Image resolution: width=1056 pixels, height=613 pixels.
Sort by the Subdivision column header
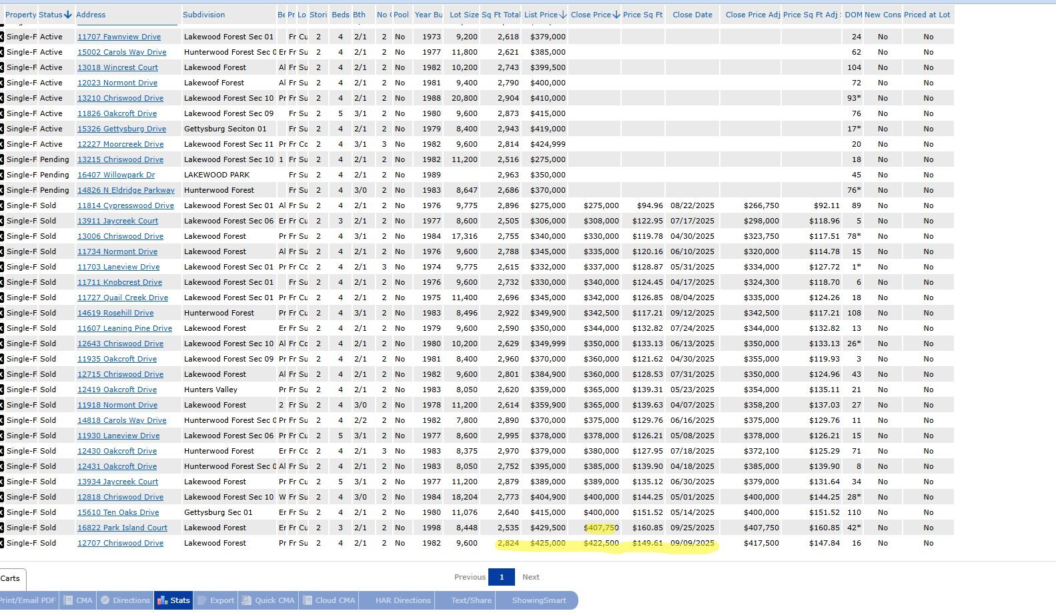point(203,15)
